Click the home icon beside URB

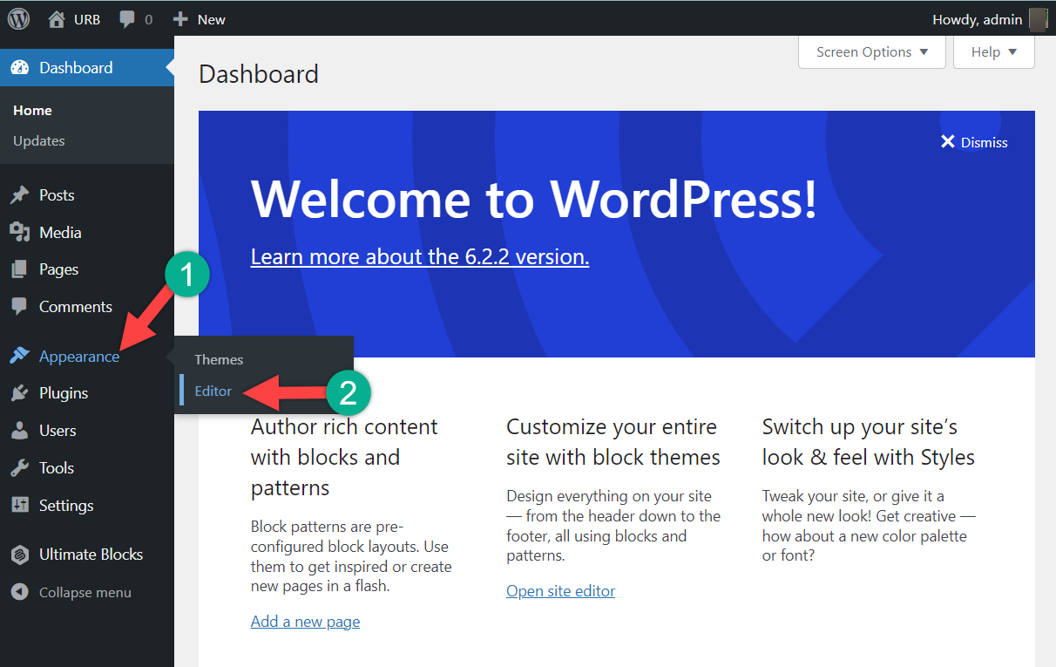[57, 19]
